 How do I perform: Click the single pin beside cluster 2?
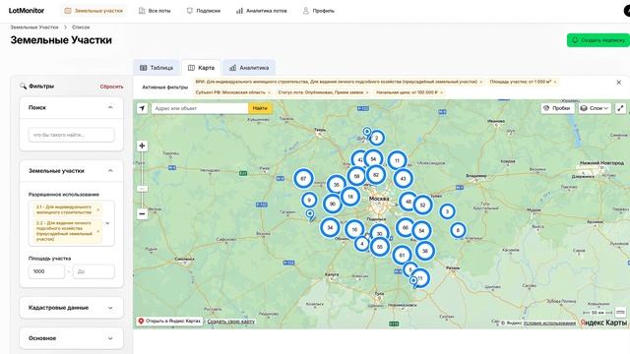pos(367,132)
